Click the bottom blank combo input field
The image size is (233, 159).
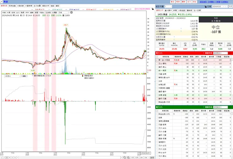[x=101, y=157]
